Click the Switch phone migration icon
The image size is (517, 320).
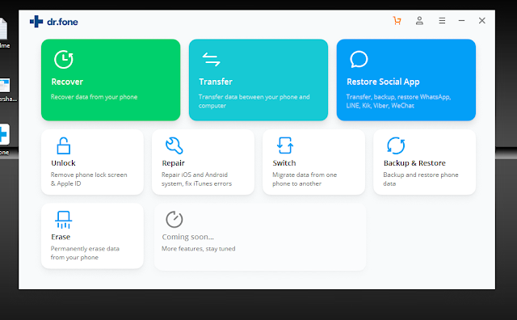[285, 145]
